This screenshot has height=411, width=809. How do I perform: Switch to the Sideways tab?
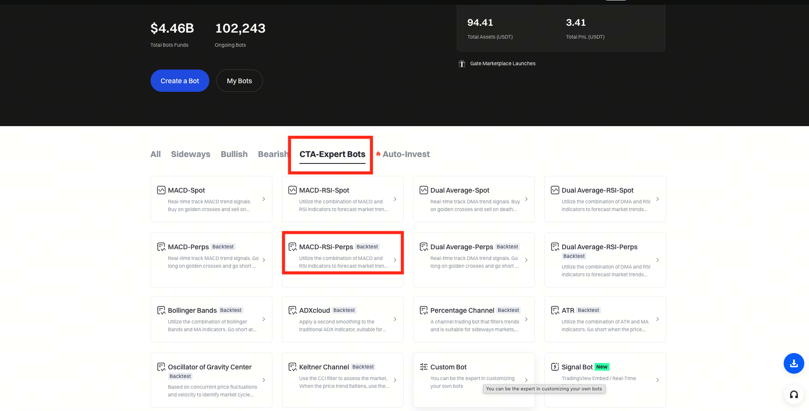(x=190, y=154)
